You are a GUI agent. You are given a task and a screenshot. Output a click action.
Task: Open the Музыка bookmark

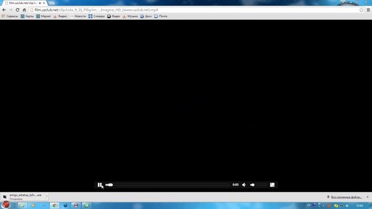click(130, 16)
